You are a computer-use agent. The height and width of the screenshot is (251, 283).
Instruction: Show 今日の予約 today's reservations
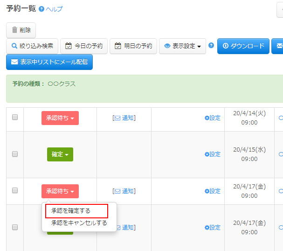(84, 46)
